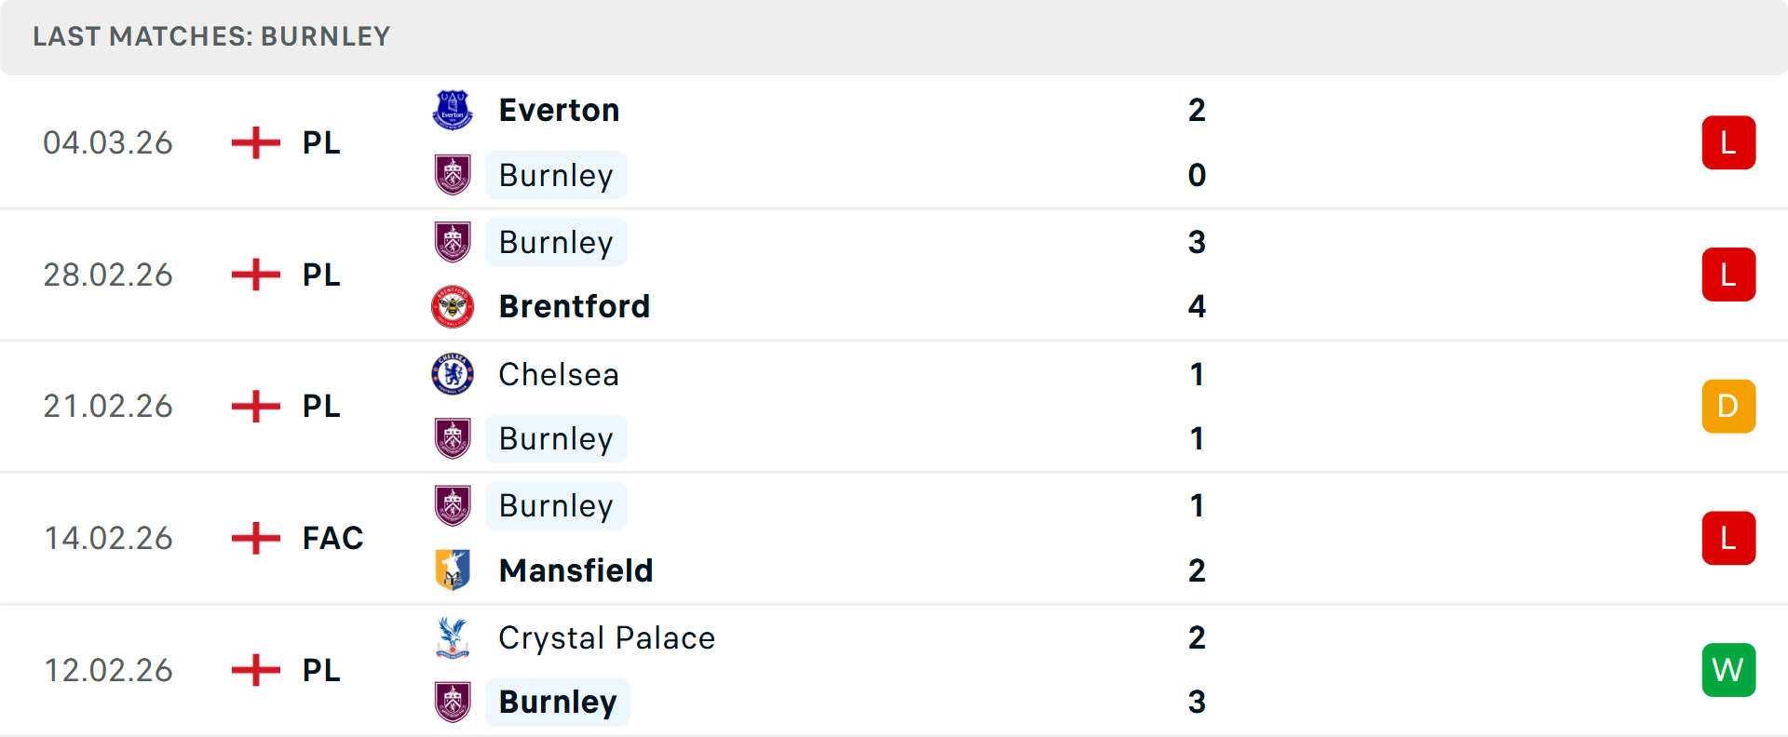Open the green W result badge

(1728, 670)
